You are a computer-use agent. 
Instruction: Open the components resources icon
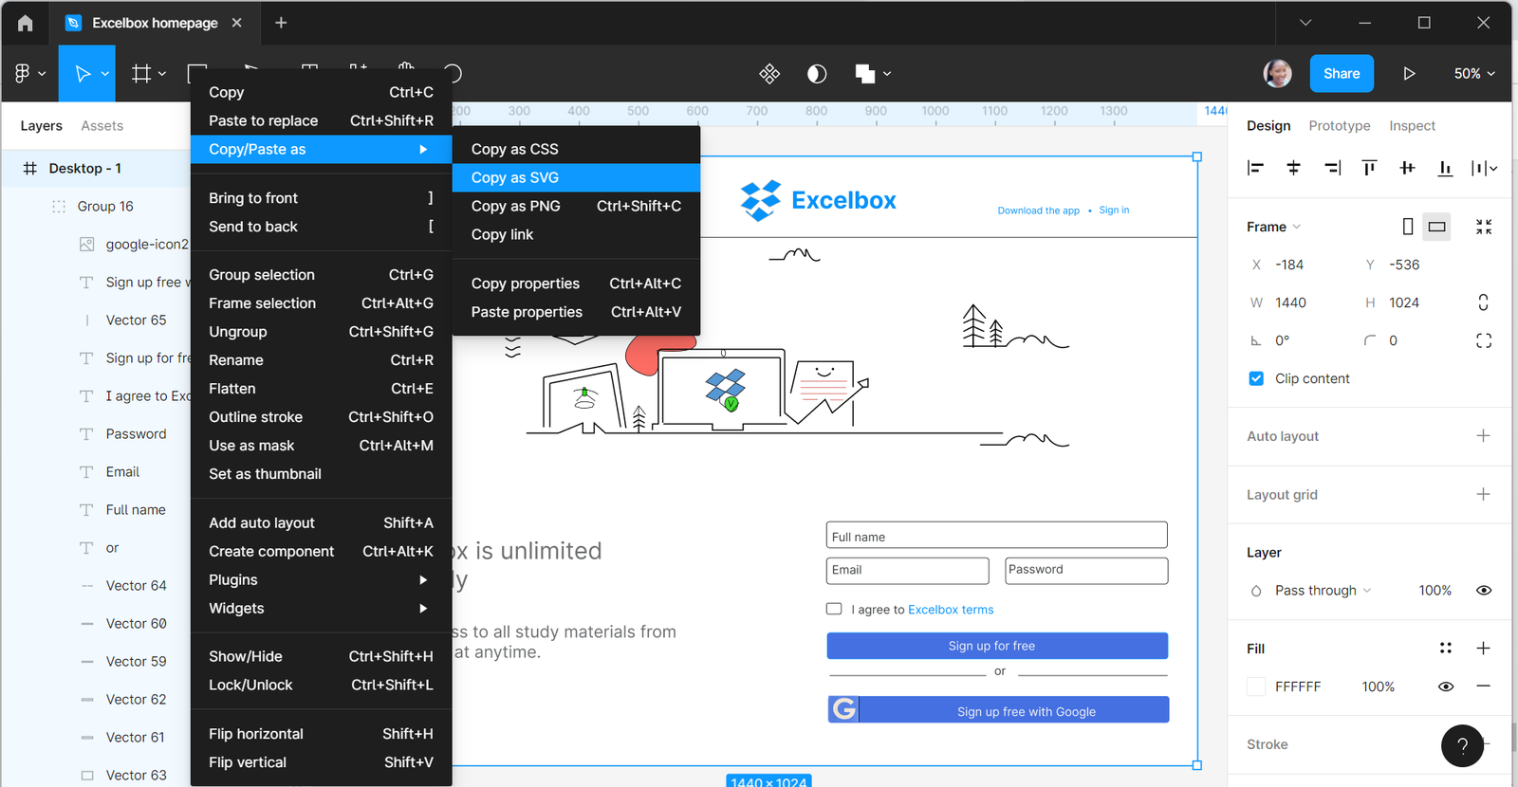click(x=769, y=73)
